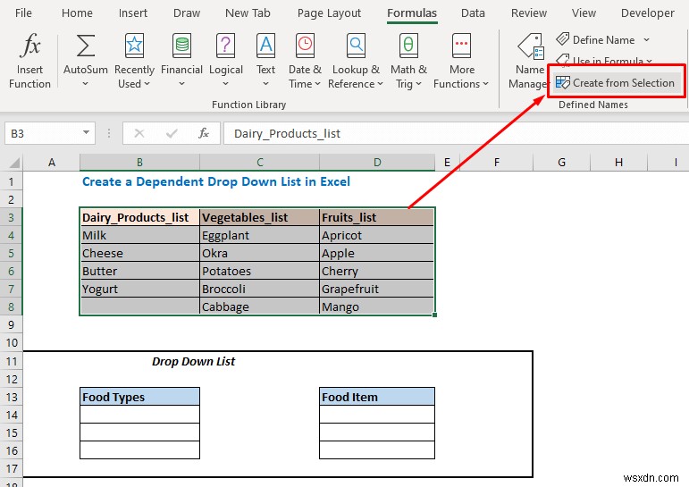Open Lookup & Reference functions
The image size is (689, 487).
[x=356, y=46]
